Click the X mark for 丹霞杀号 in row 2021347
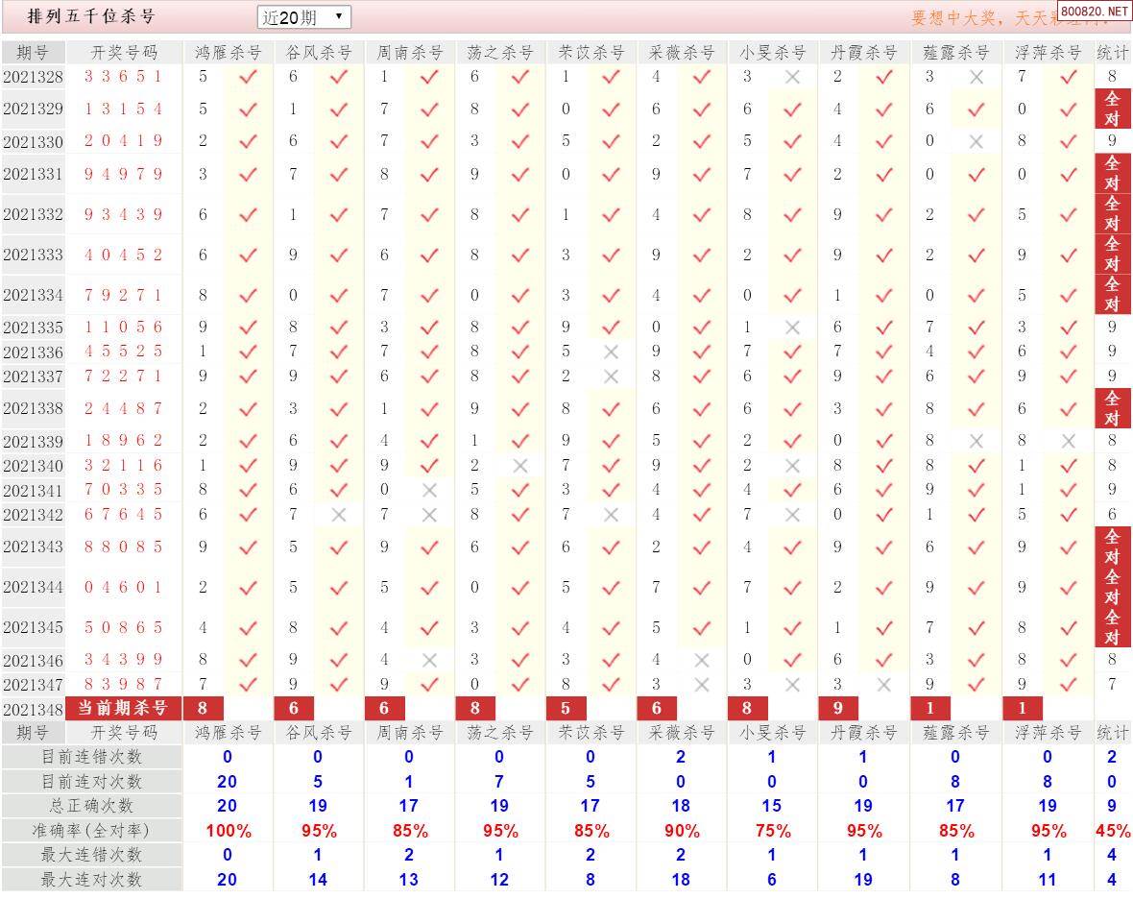 click(883, 685)
